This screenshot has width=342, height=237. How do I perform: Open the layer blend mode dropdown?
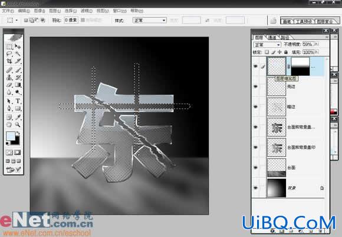[x=267, y=45]
